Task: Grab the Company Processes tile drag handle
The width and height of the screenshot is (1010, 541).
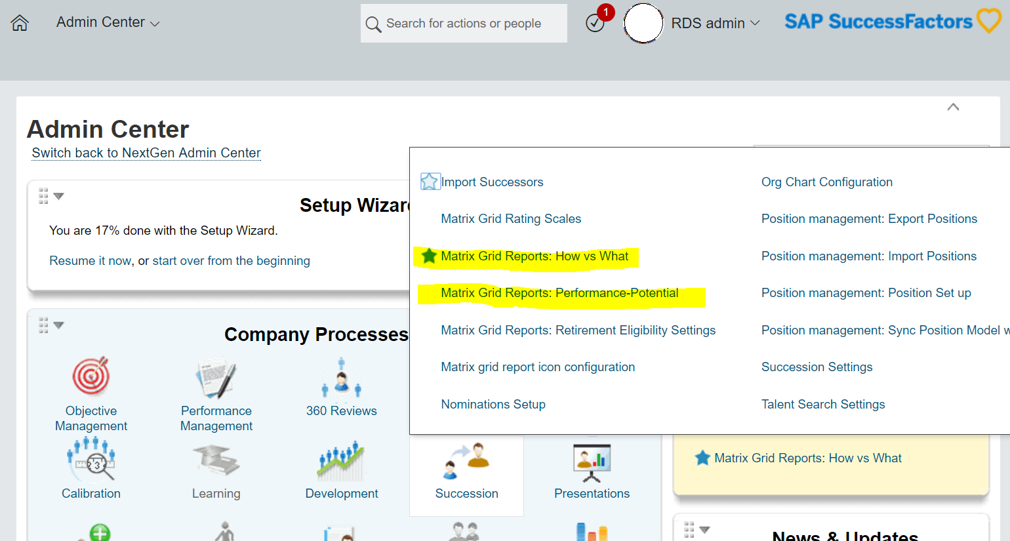Action: [43, 325]
